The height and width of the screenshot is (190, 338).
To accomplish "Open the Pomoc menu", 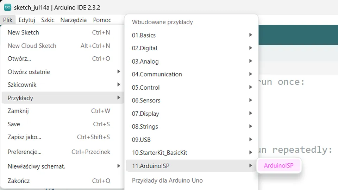I will pos(102,20).
